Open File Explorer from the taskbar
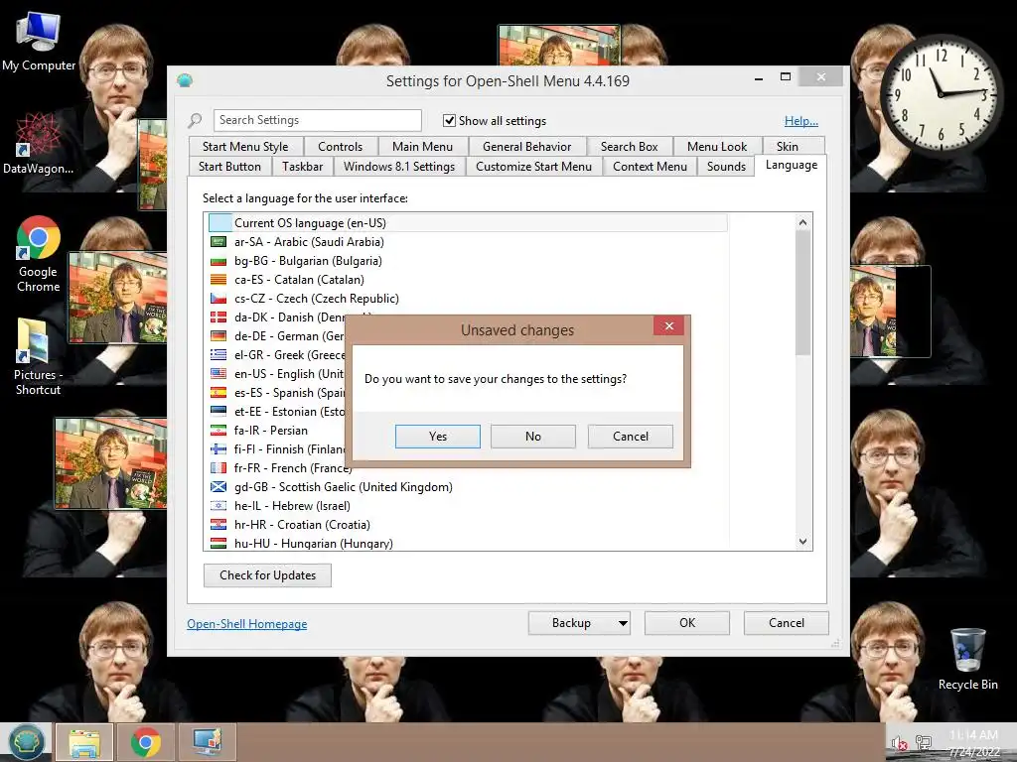 [x=84, y=742]
